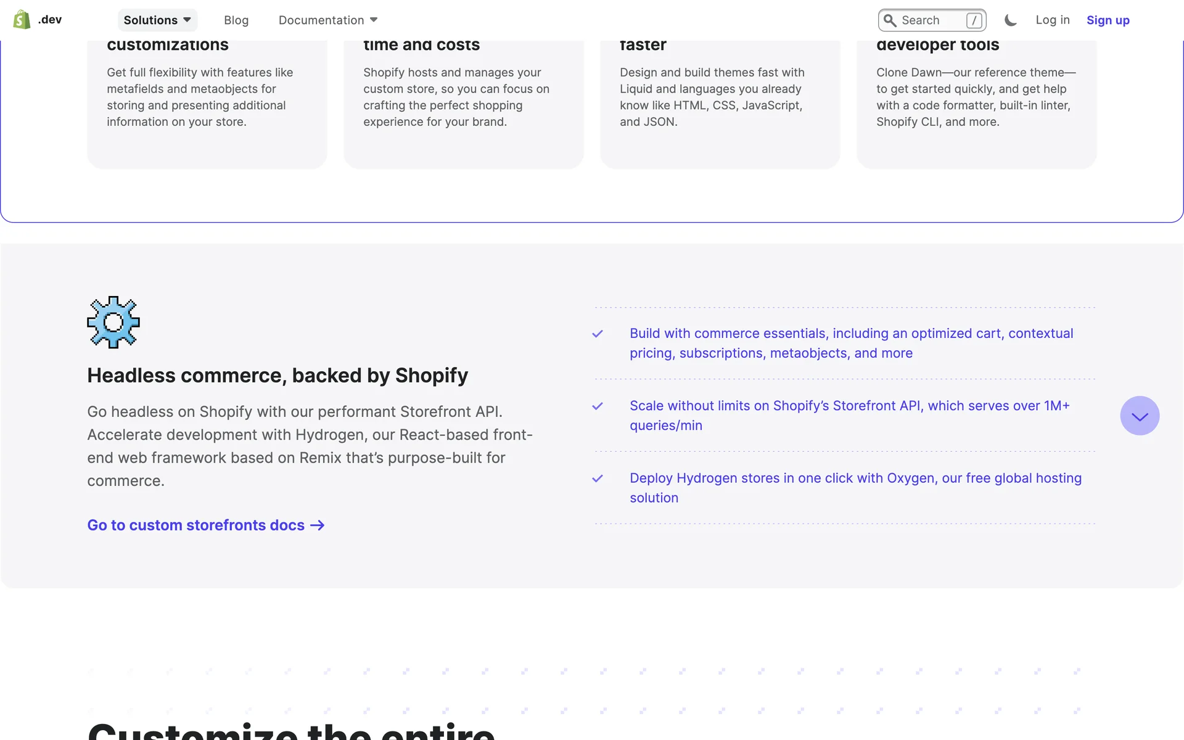This screenshot has width=1184, height=740.
Task: Open the Blog page
Action: [236, 20]
